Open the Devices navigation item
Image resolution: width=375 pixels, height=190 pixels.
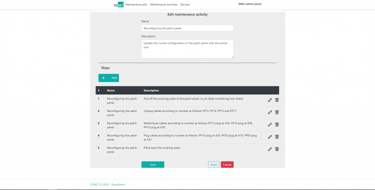point(185,5)
